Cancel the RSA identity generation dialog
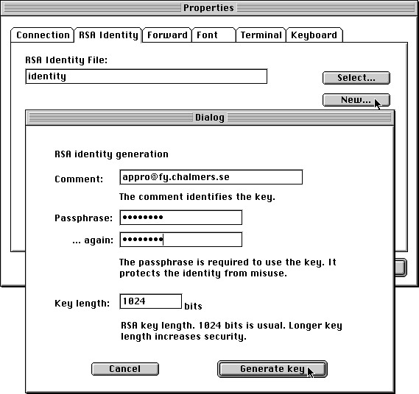 click(125, 369)
